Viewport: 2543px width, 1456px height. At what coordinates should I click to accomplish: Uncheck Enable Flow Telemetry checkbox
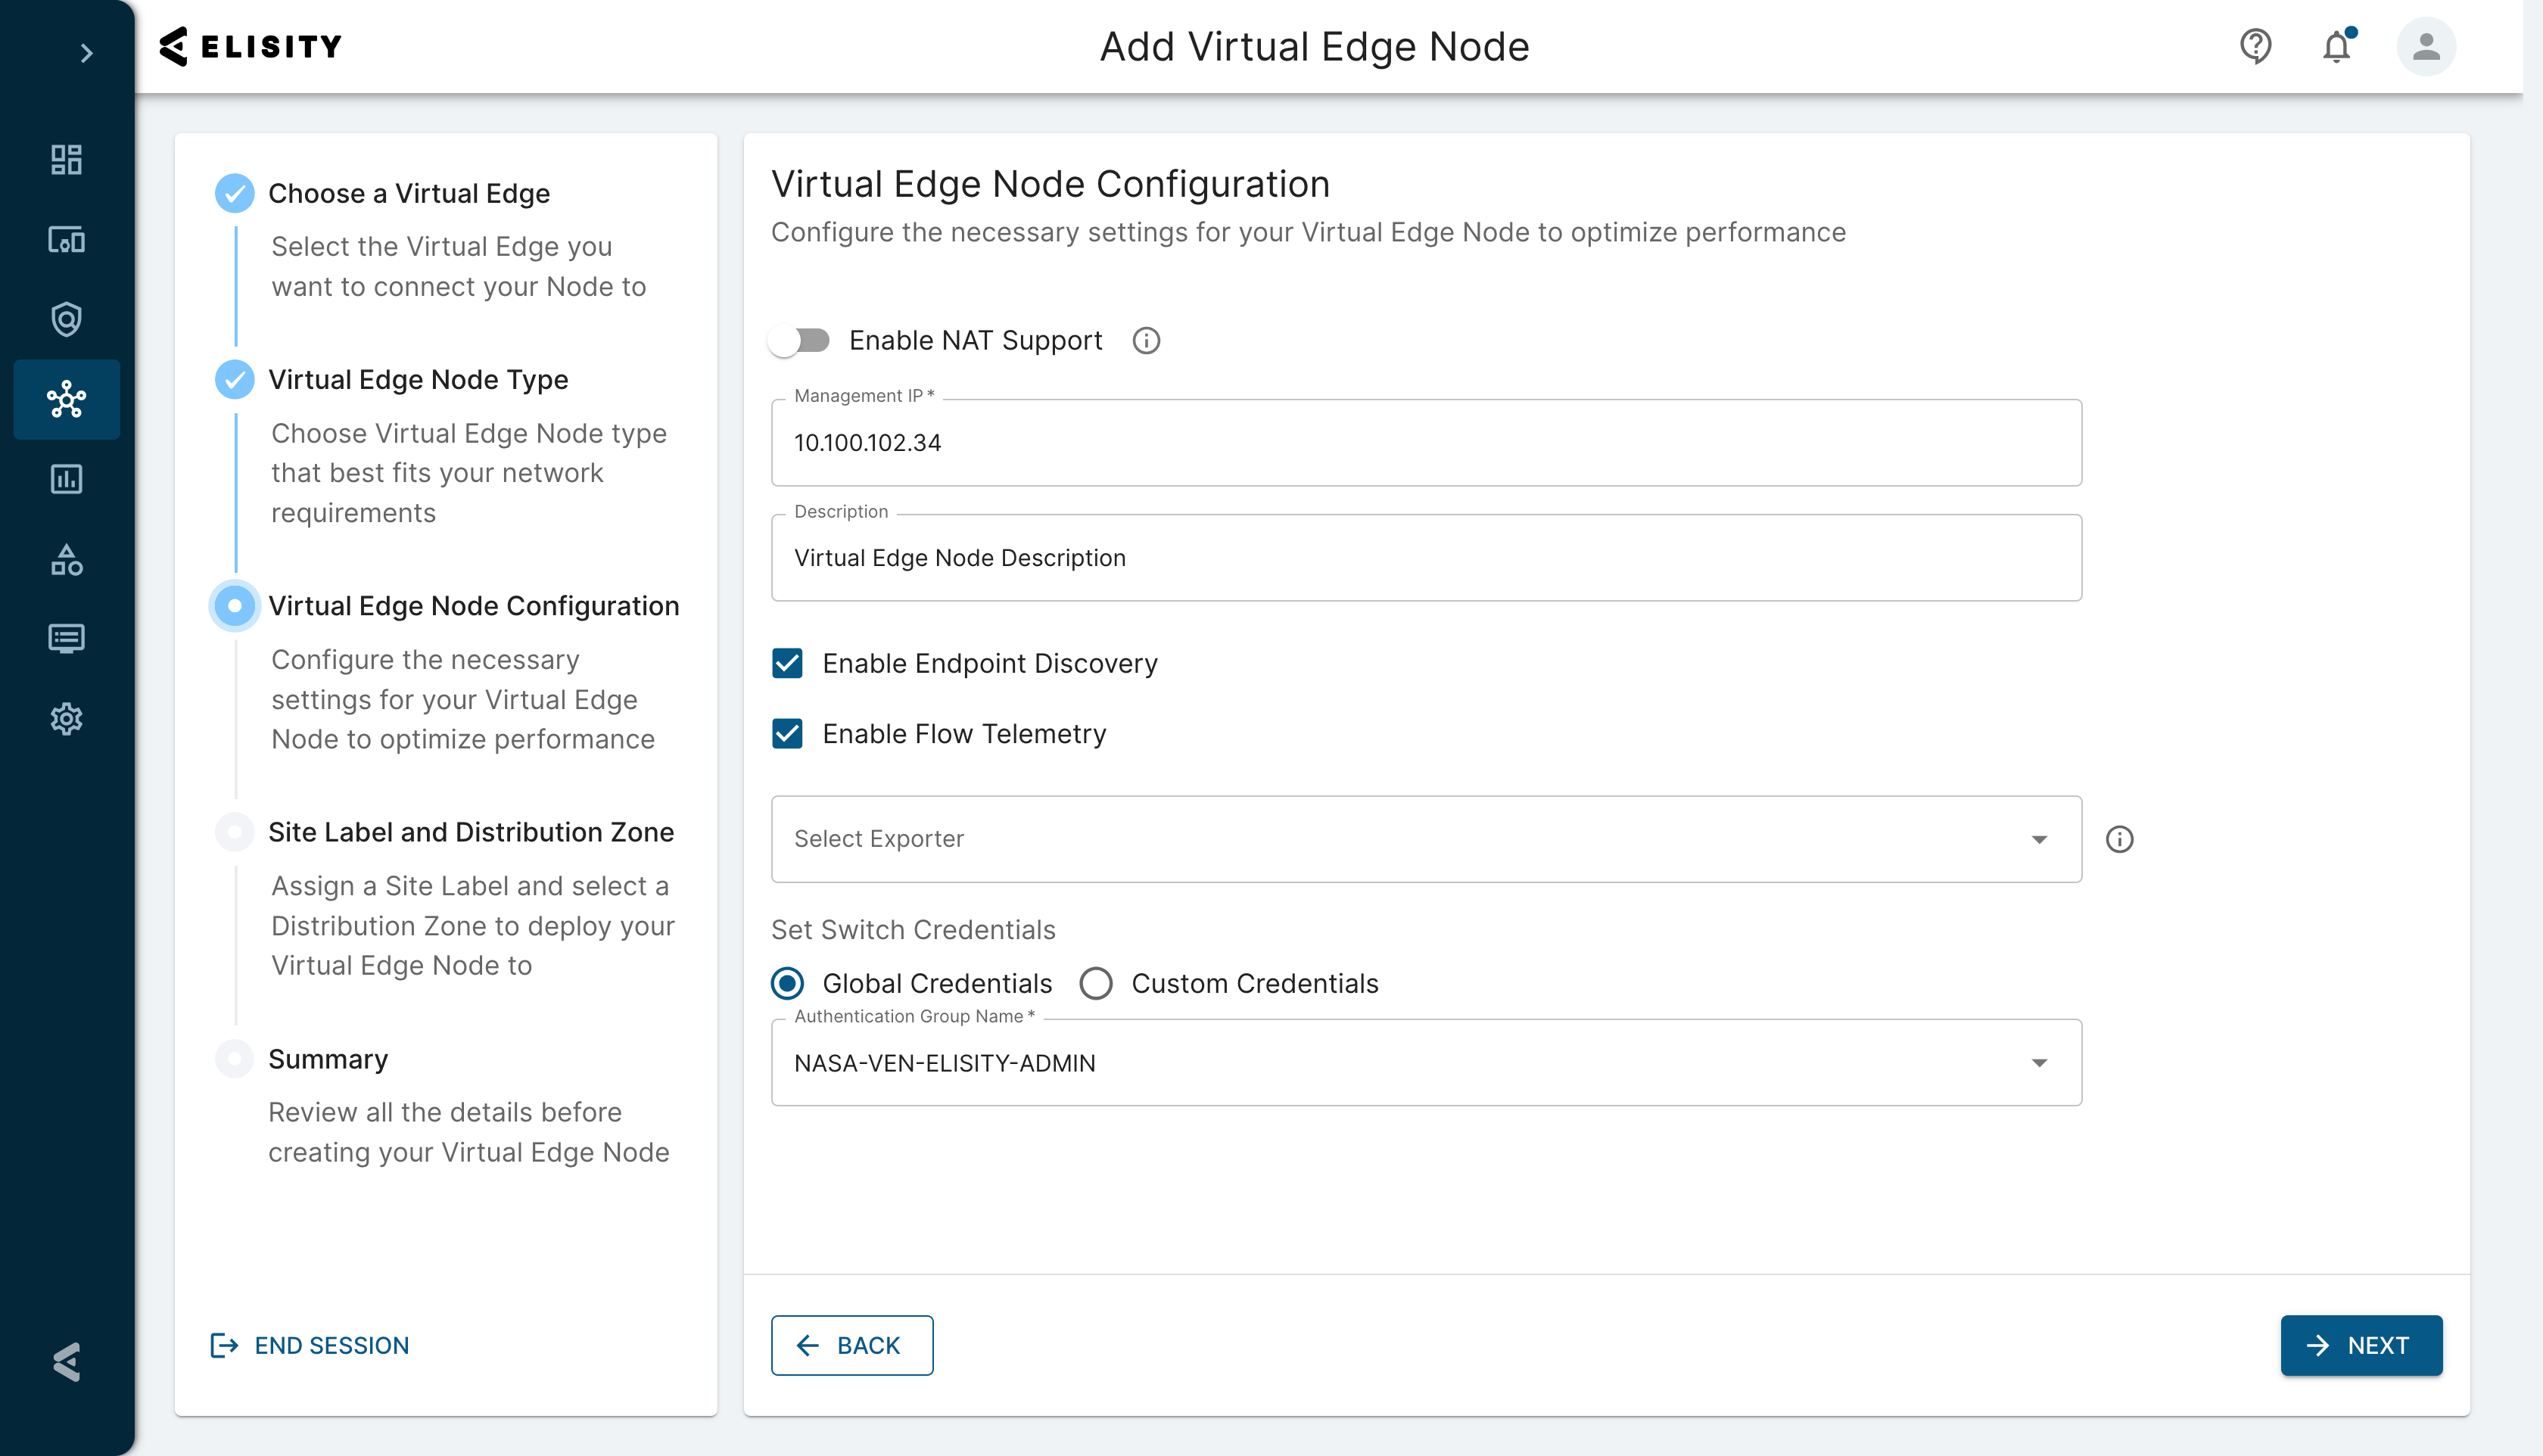click(787, 734)
